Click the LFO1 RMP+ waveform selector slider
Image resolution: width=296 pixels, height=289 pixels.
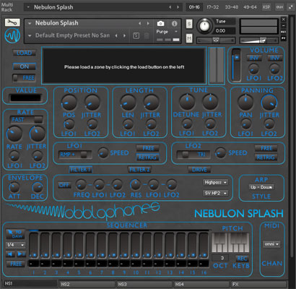pyautogui.click(x=75, y=155)
